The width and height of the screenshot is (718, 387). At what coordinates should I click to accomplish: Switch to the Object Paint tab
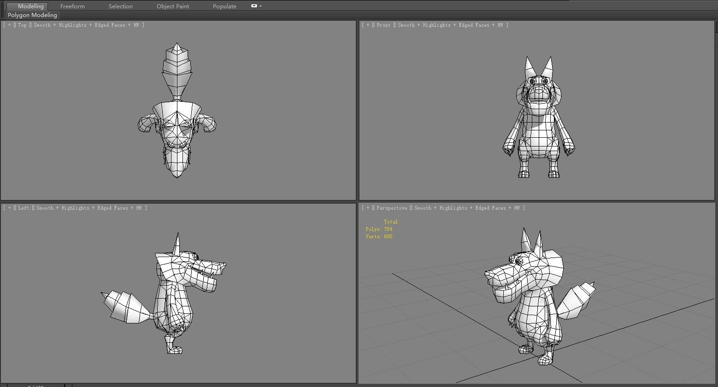[173, 6]
